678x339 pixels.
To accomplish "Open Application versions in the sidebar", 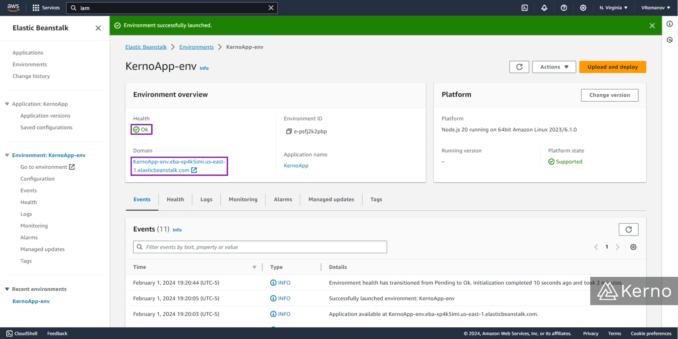I will click(45, 115).
